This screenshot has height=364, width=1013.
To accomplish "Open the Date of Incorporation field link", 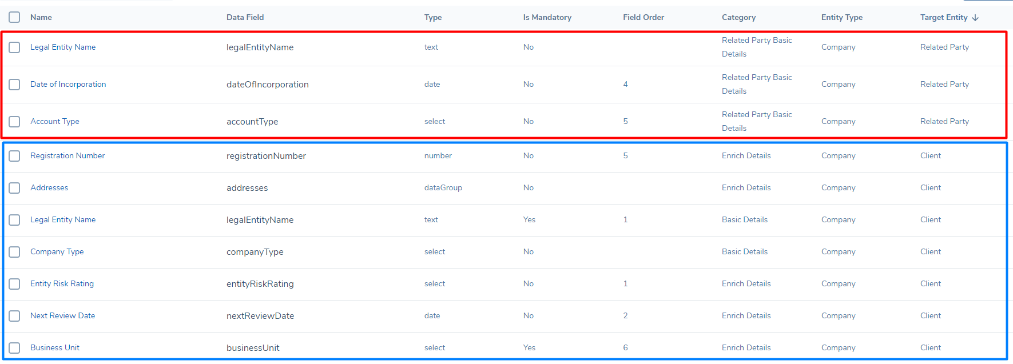I will 68,84.
